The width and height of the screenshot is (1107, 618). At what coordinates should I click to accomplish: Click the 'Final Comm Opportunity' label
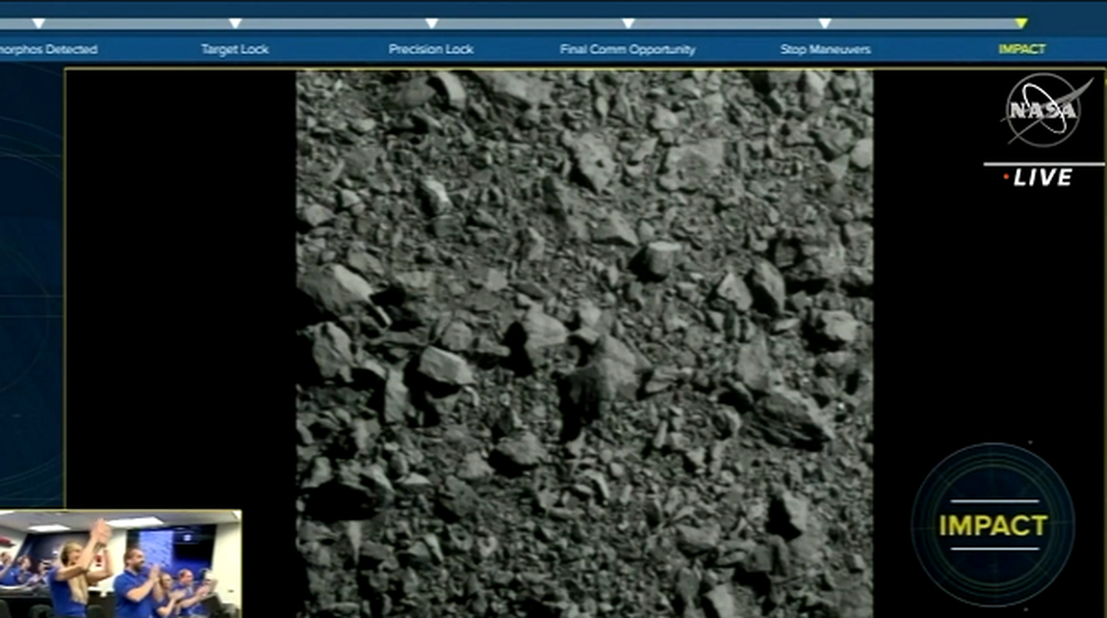(x=628, y=49)
